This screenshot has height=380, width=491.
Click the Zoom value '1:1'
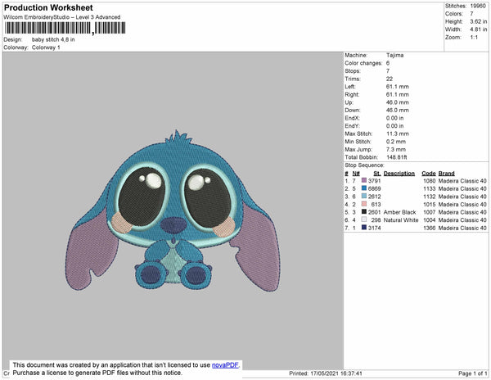point(474,38)
